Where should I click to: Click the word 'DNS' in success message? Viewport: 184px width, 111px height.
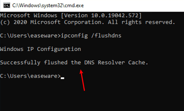click(x=90, y=63)
